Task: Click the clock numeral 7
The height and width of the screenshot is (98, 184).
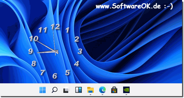Action: 43,72
